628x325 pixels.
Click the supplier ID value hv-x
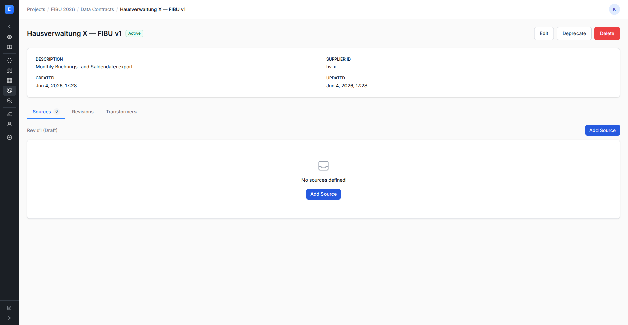(331, 67)
